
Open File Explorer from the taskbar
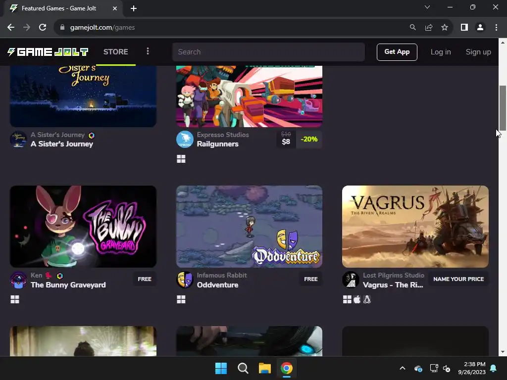click(x=264, y=368)
